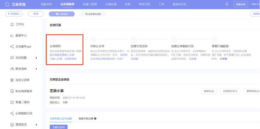Click the 解绑企业 button
The height and width of the screenshot is (129, 260).
click(x=209, y=91)
